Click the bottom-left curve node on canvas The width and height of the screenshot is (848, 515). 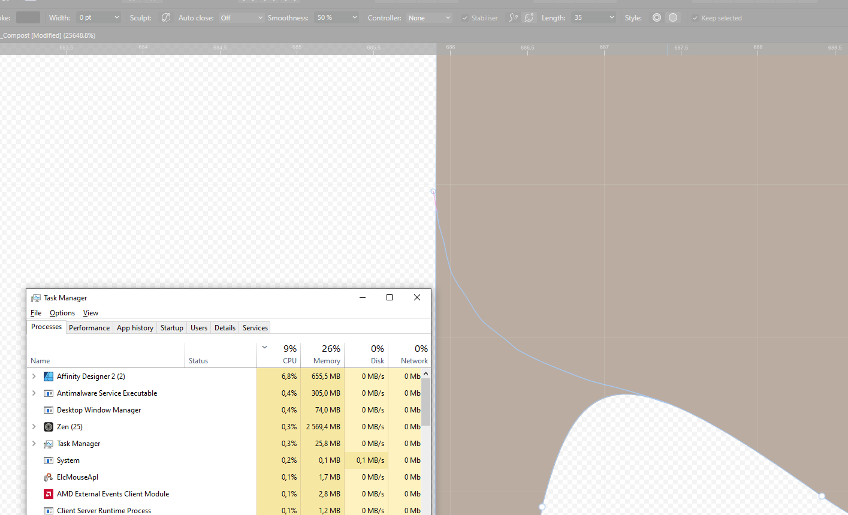(542, 507)
